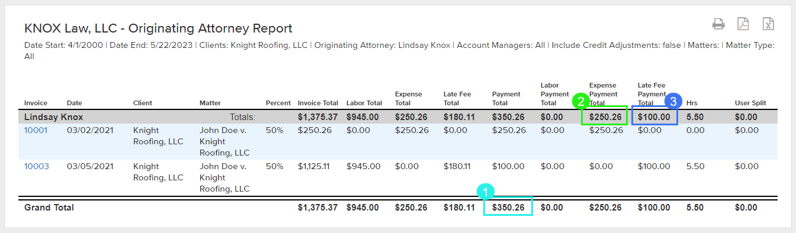Click the print report icon
Screen dimensions: 796x233
click(718, 24)
